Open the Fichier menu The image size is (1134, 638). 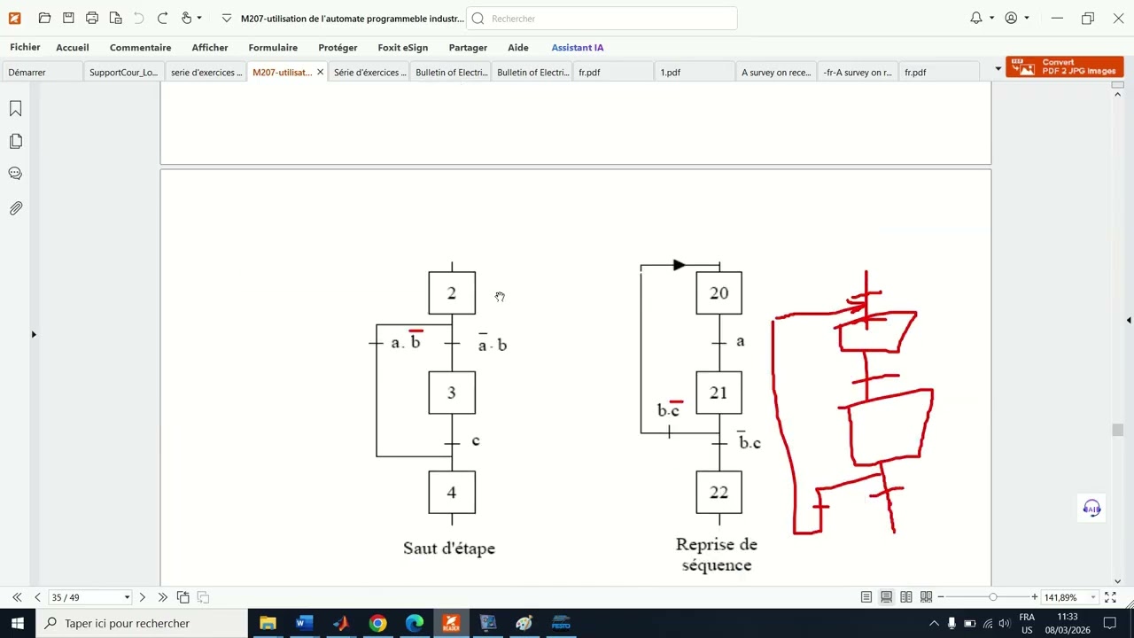click(25, 47)
